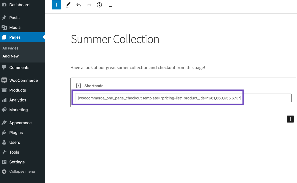
Task: Select Add New under Pages
Action: coord(11,56)
